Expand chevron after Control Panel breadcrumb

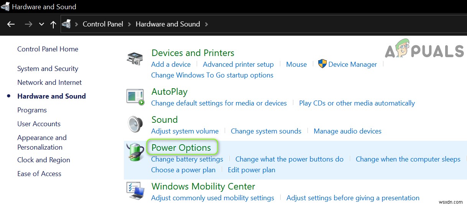point(130,24)
